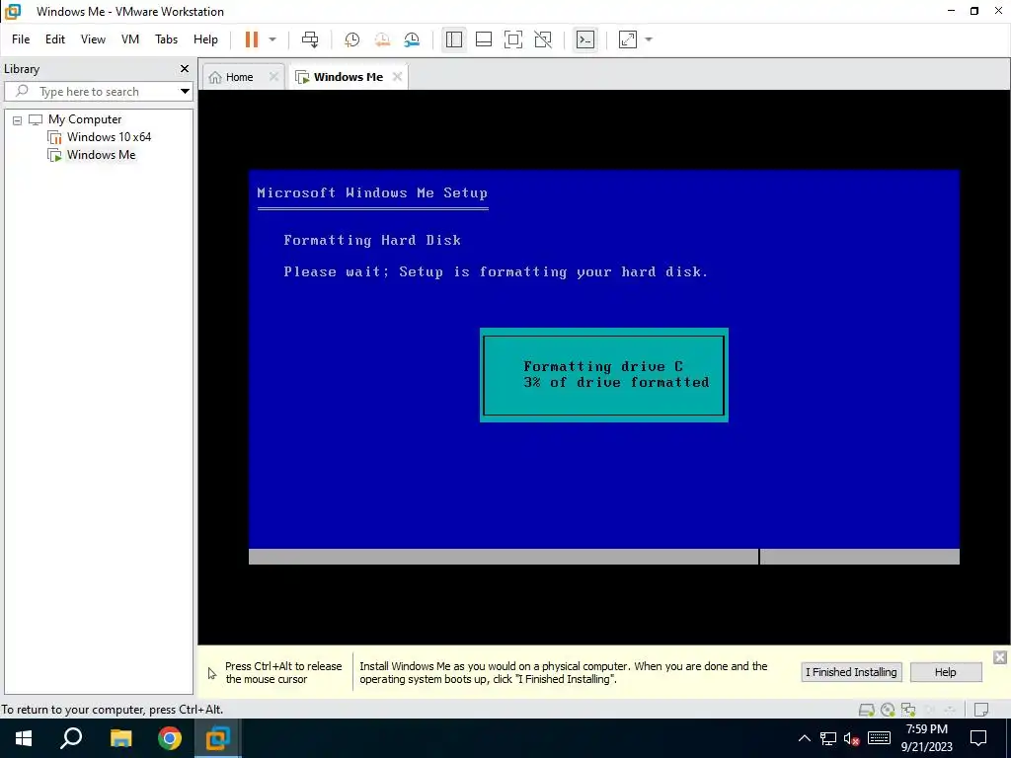Send Ctrl+Alt+Del to the virtual machine

310,39
